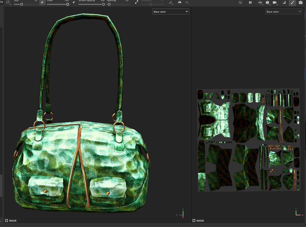
Task: Click the 3D viewport axis gizmo
Action: click(181, 213)
